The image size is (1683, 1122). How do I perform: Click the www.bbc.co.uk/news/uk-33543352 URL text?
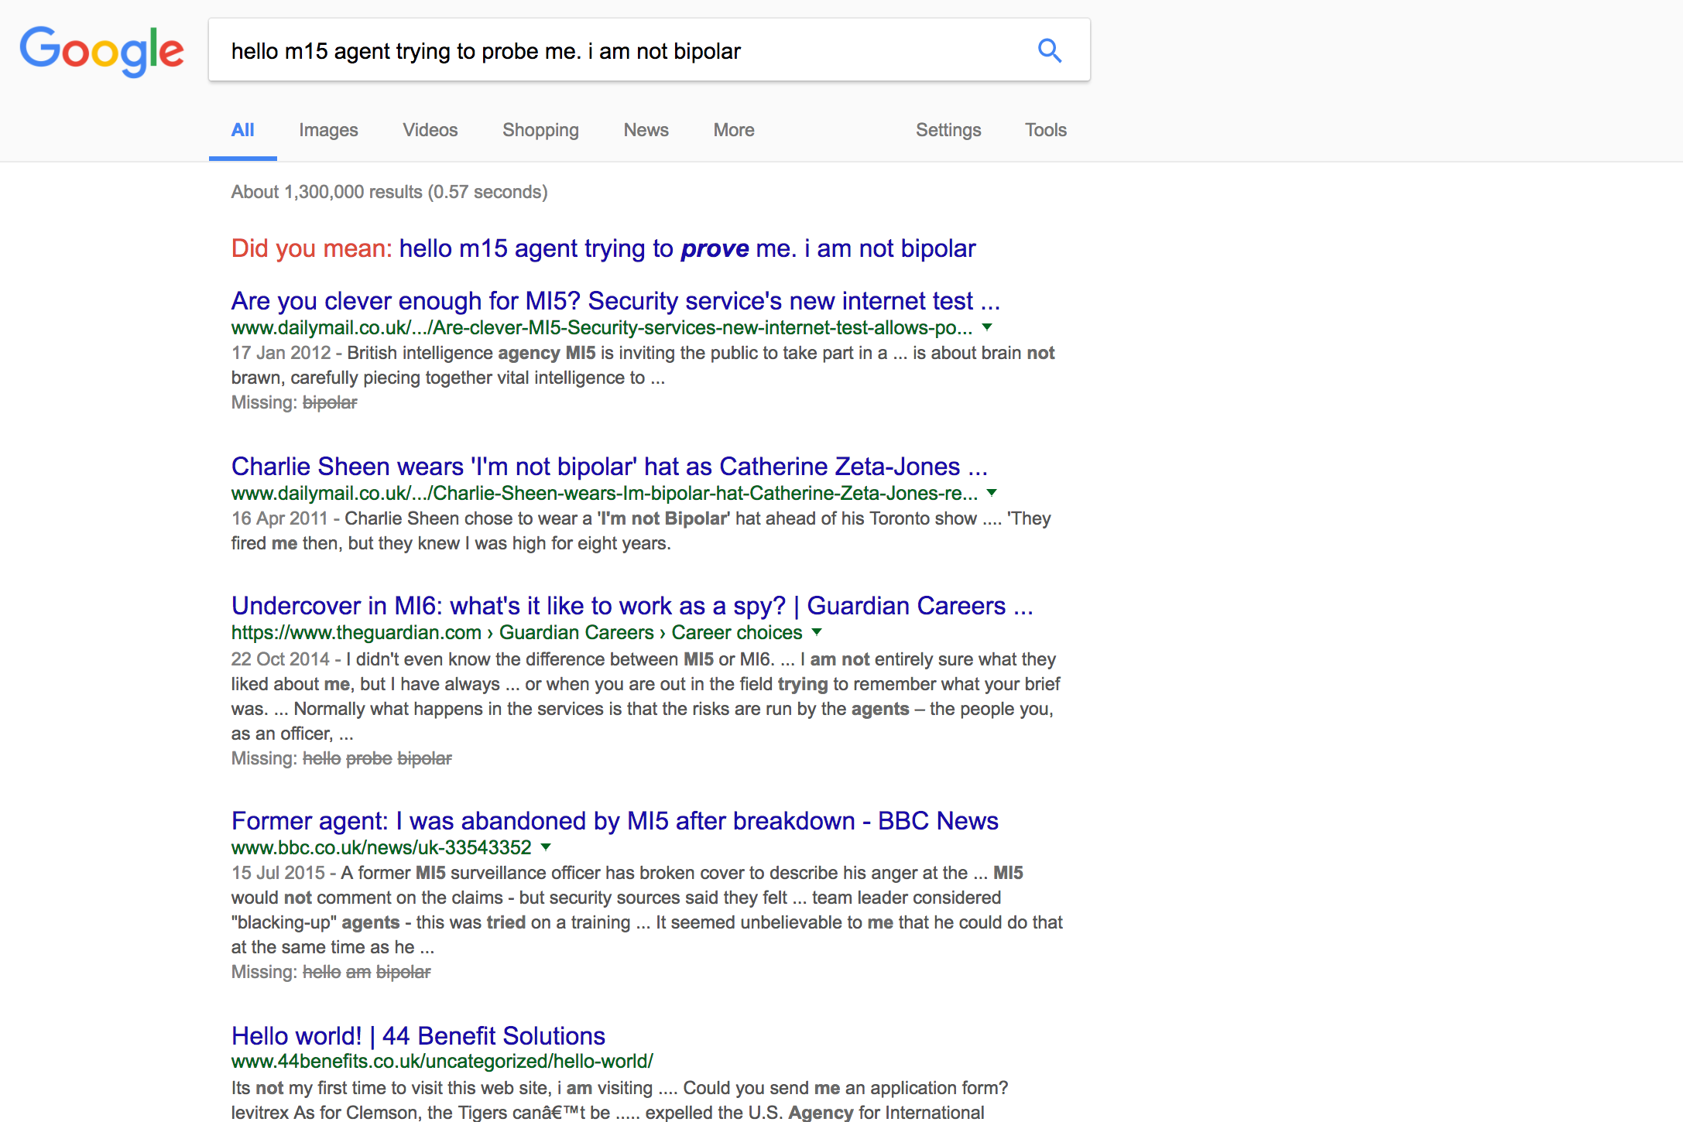[381, 847]
